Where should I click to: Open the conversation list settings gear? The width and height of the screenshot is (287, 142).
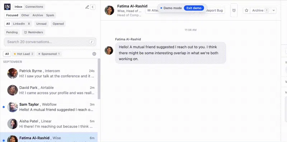(x=94, y=54)
